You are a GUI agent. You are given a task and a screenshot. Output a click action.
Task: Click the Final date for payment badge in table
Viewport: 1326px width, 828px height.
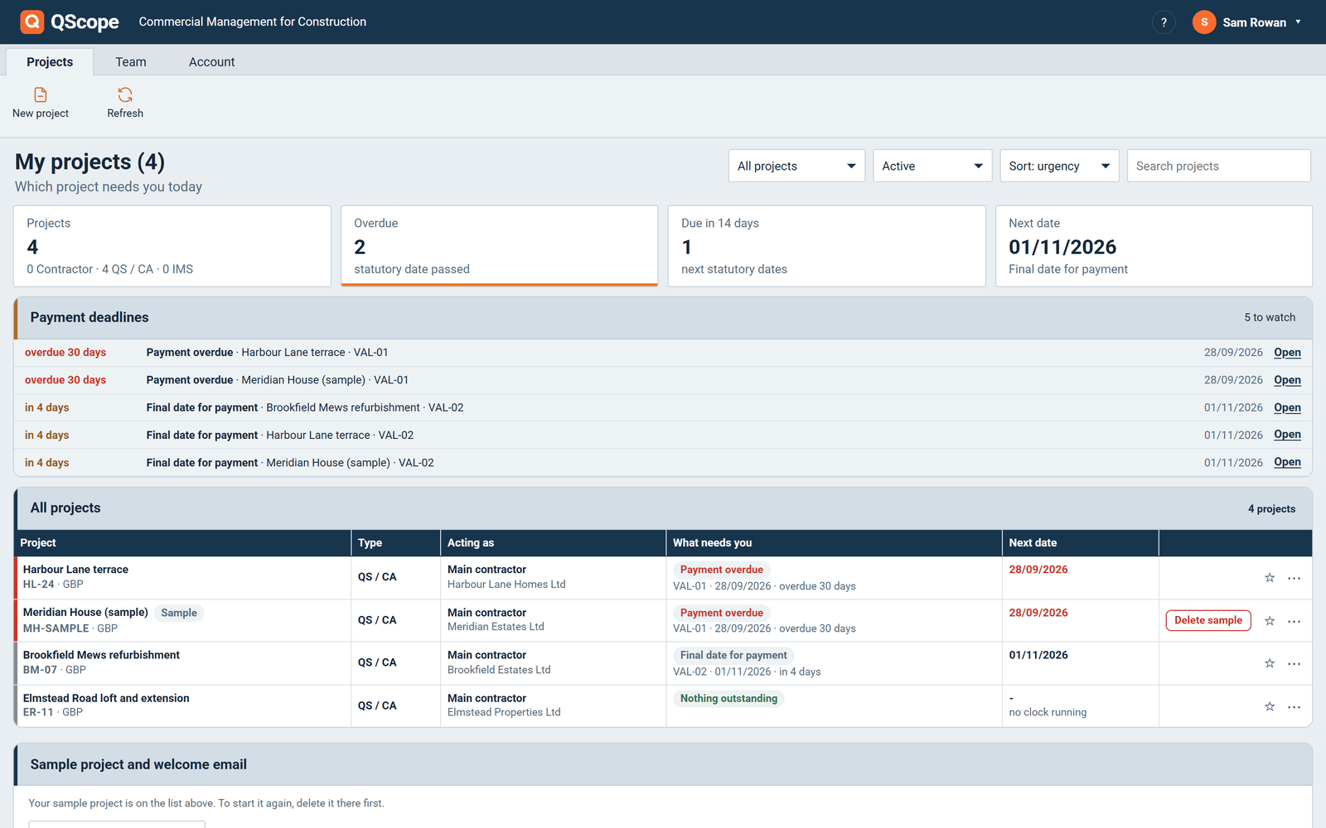[733, 655]
